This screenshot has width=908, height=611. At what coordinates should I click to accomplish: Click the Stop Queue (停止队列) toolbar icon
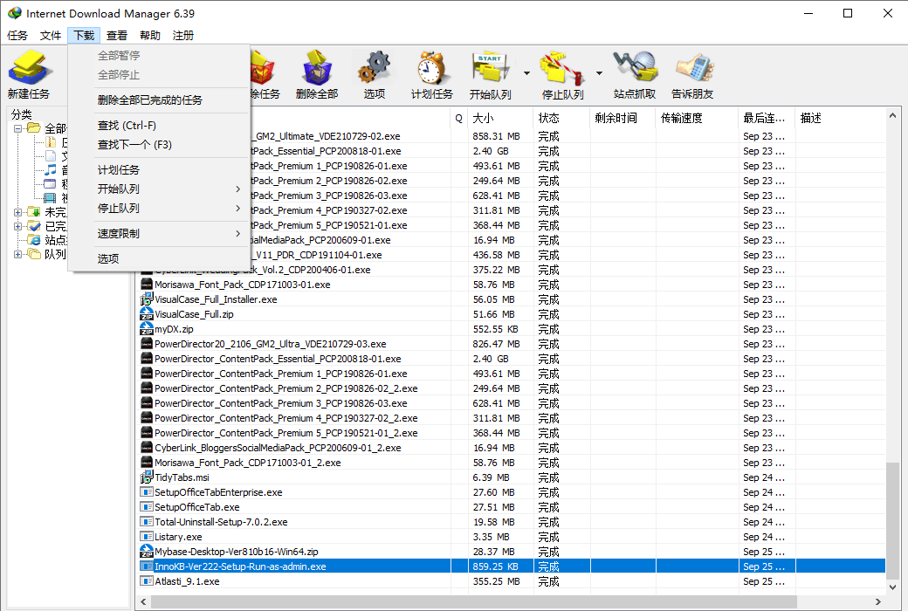tap(562, 69)
